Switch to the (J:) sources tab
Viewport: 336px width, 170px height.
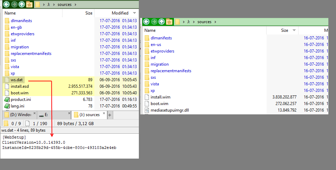(89, 115)
